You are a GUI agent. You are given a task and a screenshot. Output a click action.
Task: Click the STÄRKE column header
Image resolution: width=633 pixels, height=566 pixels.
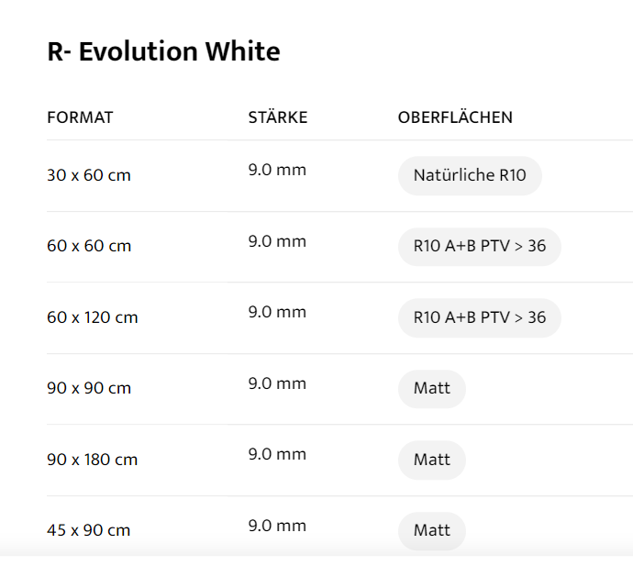coord(277,117)
